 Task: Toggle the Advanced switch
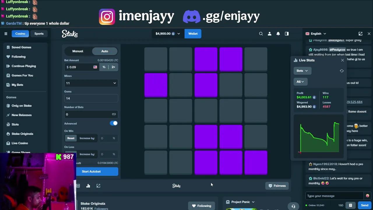114,123
